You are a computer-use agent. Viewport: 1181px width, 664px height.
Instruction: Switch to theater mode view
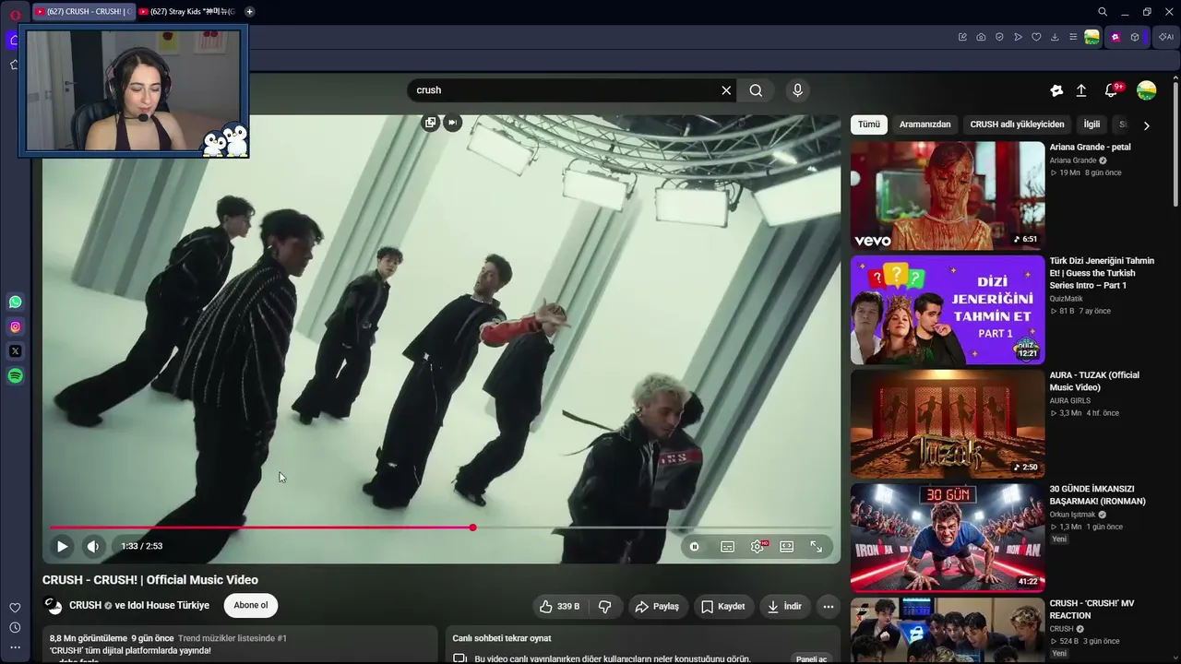(x=786, y=546)
